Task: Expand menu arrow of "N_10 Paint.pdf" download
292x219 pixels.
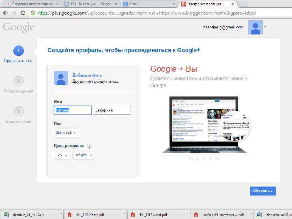Action: point(125,214)
